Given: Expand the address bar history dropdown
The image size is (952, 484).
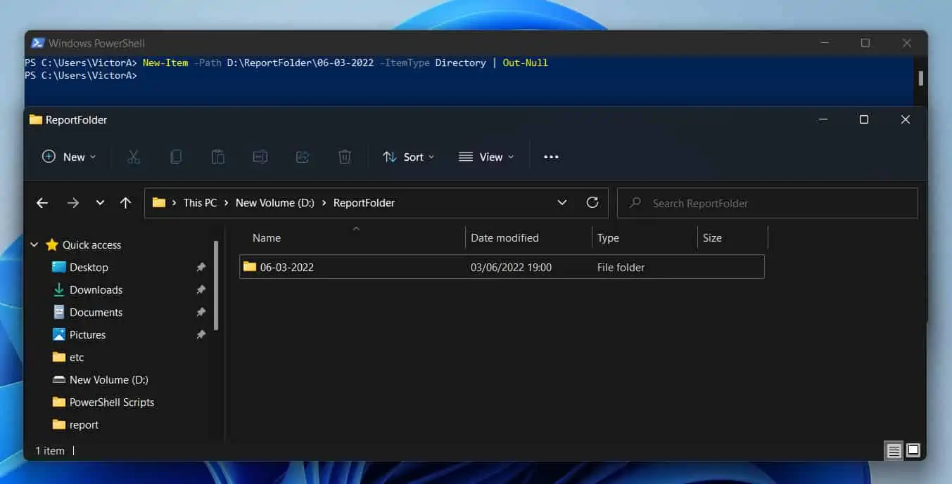Looking at the screenshot, I should 562,202.
